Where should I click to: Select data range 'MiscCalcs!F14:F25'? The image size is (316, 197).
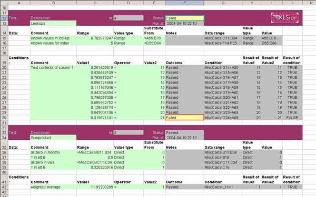223,43
